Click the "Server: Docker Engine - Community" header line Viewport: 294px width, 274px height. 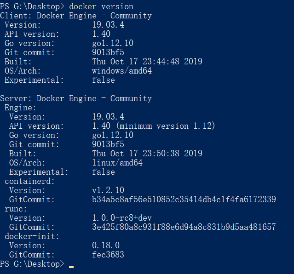[76, 98]
